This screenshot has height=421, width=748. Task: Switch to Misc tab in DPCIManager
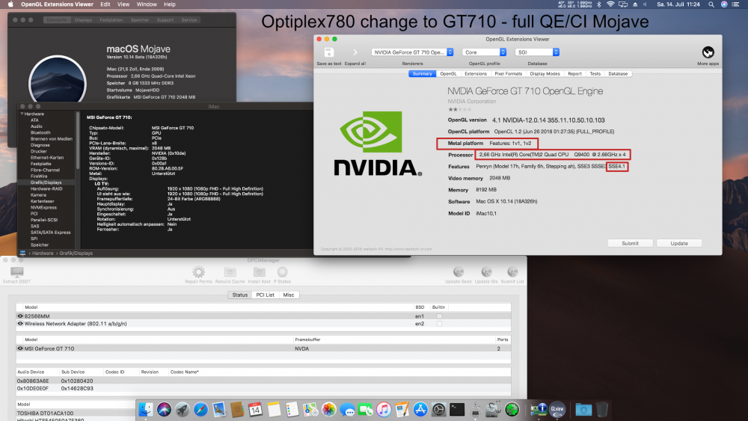pos(289,295)
